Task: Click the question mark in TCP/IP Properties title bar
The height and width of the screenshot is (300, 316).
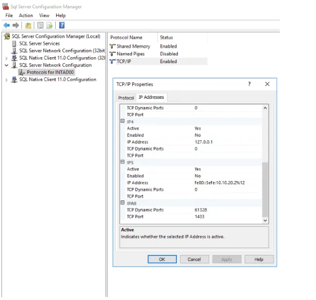Action: [x=249, y=84]
